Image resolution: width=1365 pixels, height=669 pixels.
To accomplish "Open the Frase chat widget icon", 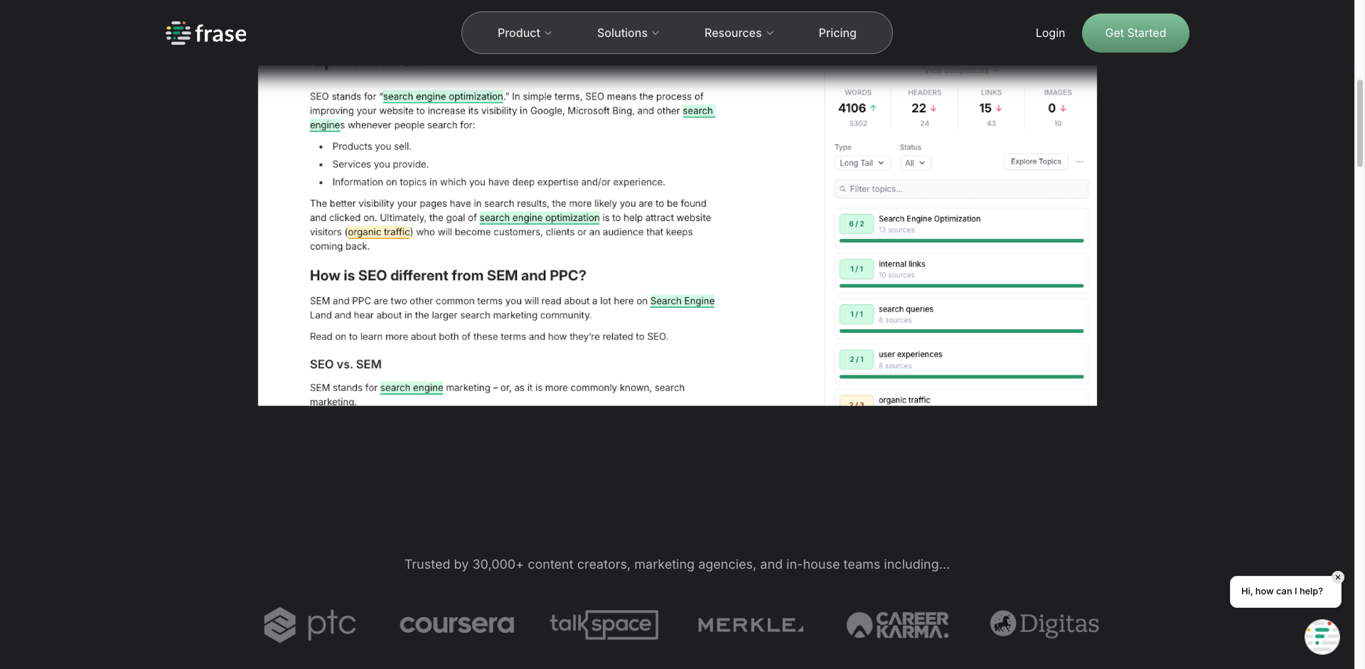I will [1322, 636].
